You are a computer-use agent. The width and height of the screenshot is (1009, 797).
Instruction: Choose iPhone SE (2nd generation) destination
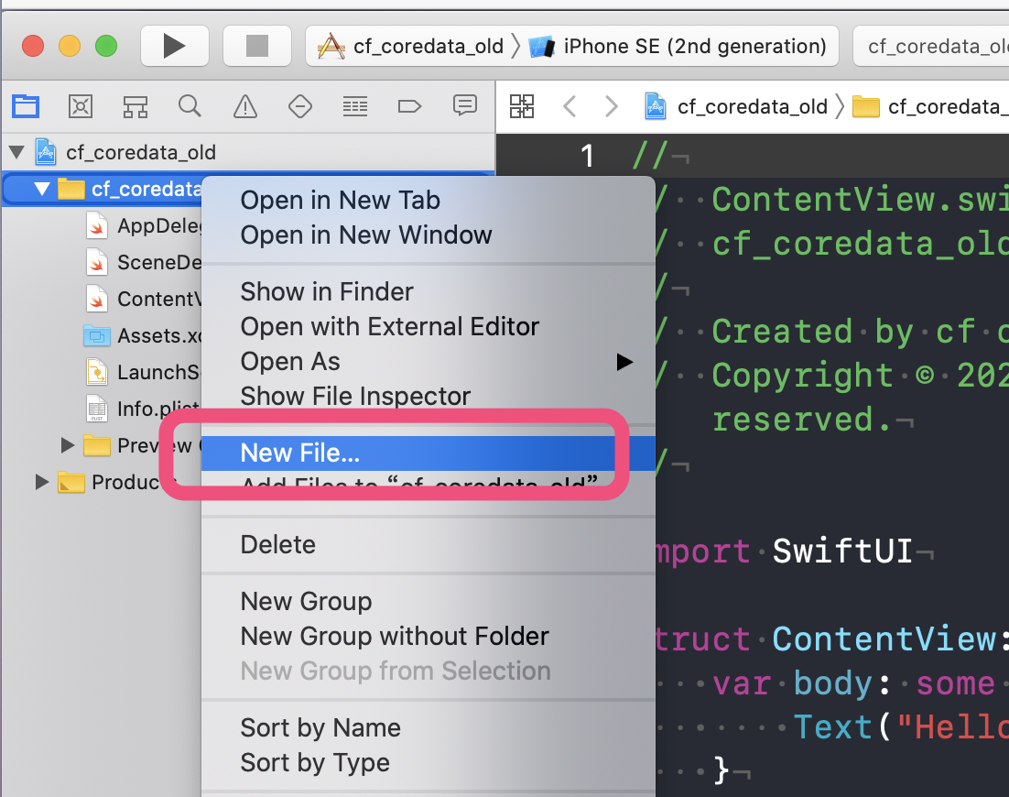tap(678, 47)
